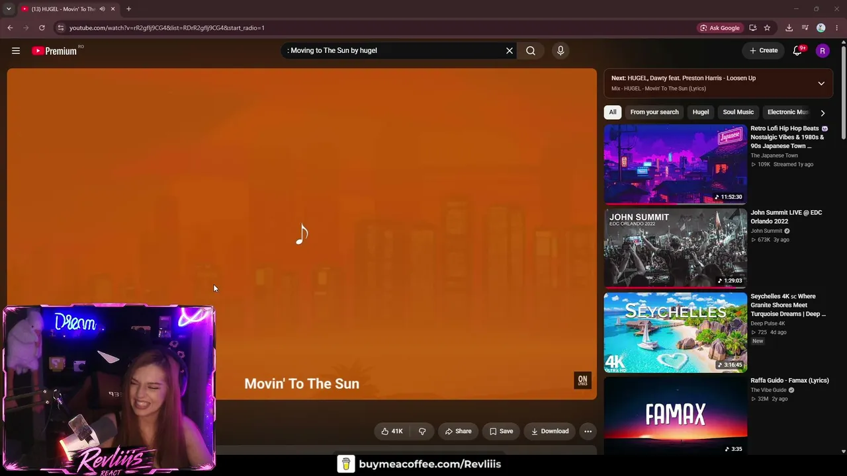
Task: Install app icon in address bar
Action: [753, 28]
